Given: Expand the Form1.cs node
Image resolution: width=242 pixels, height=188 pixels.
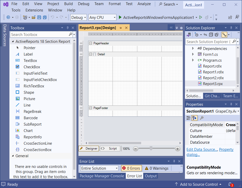Looking at the screenshot, I should tap(193, 54).
